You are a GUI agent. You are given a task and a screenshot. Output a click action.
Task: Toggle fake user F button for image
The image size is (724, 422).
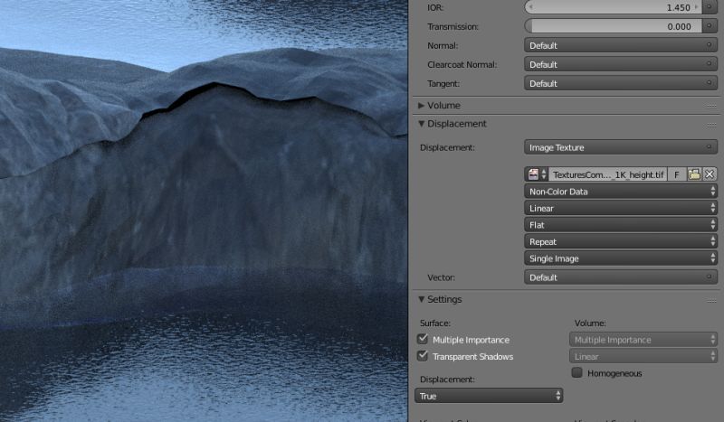tap(676, 174)
